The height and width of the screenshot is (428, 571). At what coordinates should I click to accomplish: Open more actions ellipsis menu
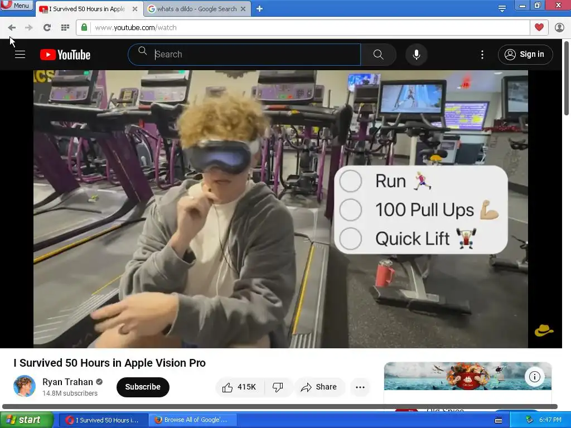360,387
